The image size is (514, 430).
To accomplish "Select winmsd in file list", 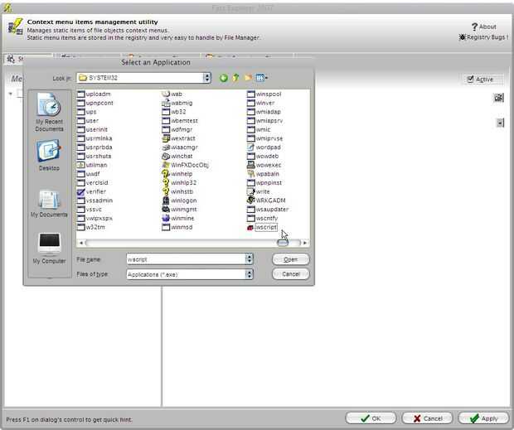I will coord(177,227).
